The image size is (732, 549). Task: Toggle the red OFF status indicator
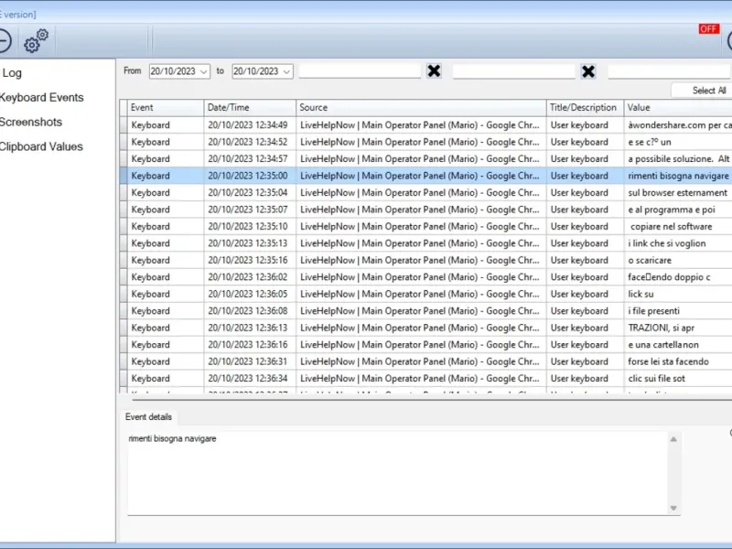[708, 29]
